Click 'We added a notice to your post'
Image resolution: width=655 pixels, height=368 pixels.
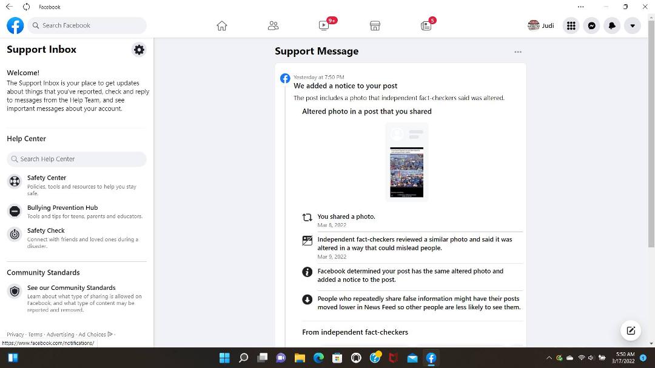coord(346,86)
